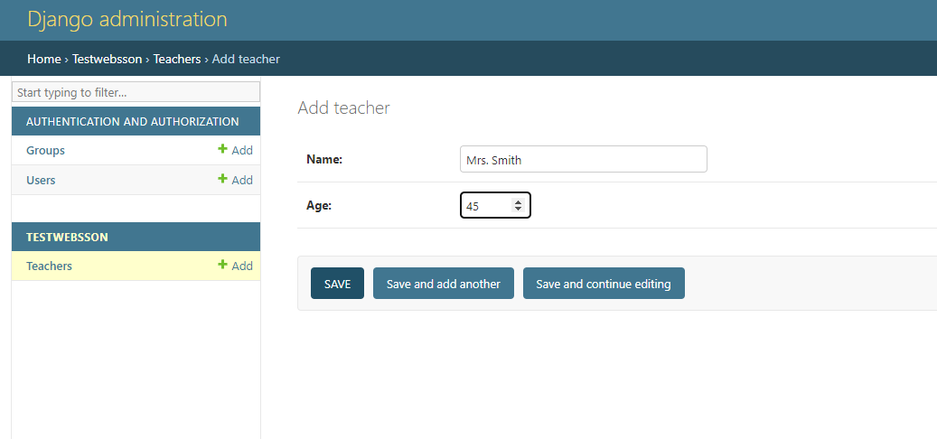The image size is (937, 439).
Task: Open the TESTWEBSSON sidebar section header
Action: pyautogui.click(x=67, y=237)
